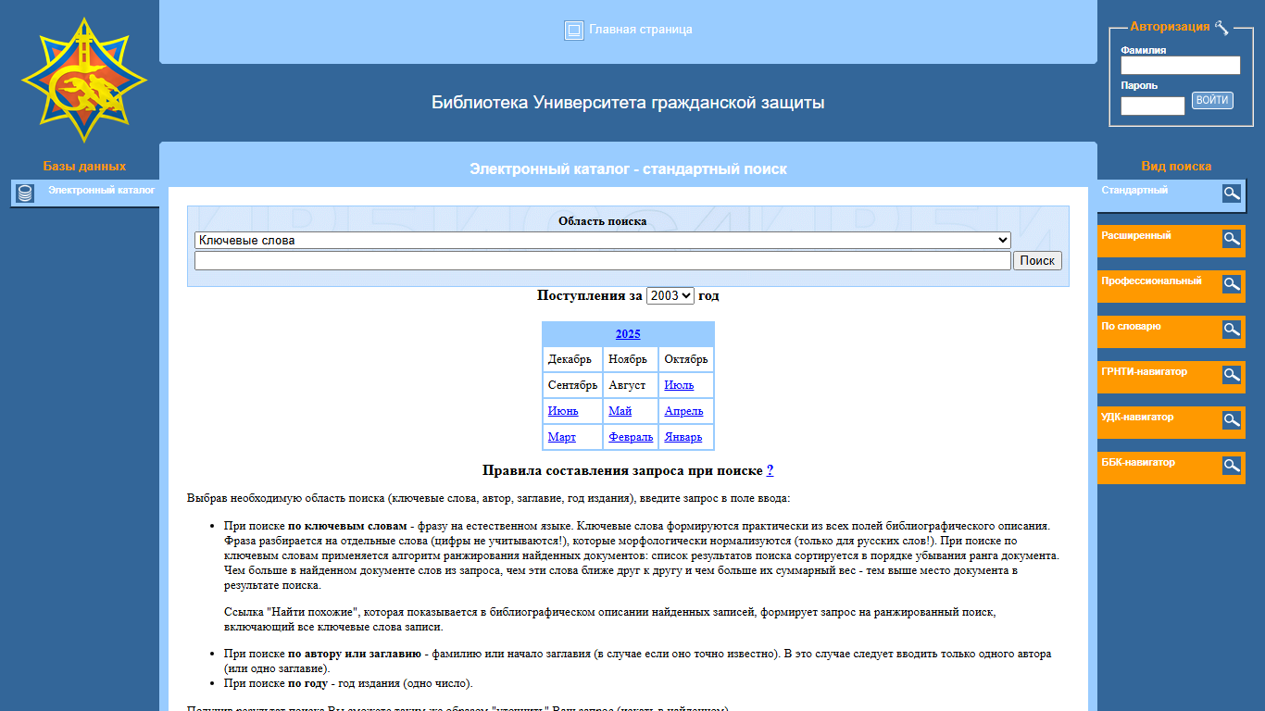Click the Декабрь table cell
The height and width of the screenshot is (711, 1265).
pyautogui.click(x=572, y=359)
